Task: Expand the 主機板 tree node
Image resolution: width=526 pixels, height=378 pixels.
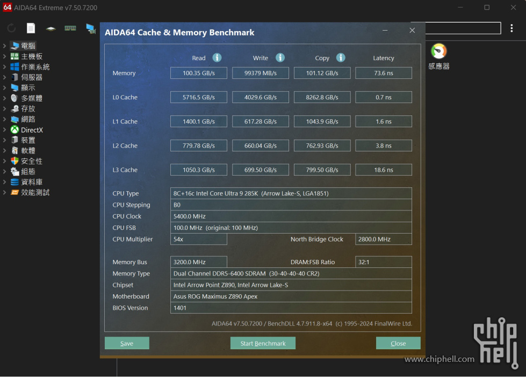Action: [4, 56]
